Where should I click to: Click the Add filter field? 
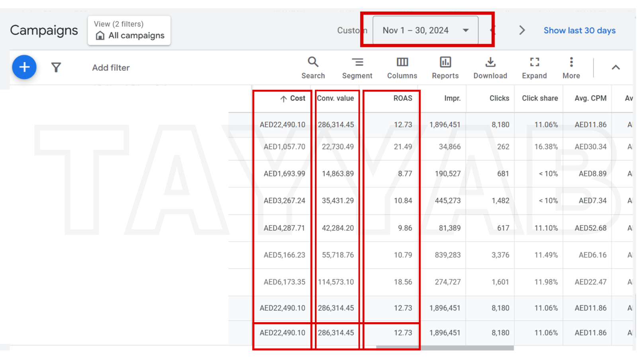(111, 68)
